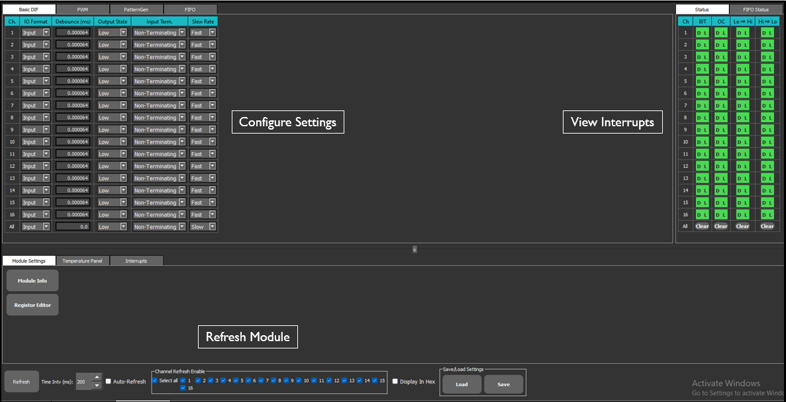Screen dimensions: 786x402
Task: Enable Auto-Refresh
Action: [x=108, y=381]
